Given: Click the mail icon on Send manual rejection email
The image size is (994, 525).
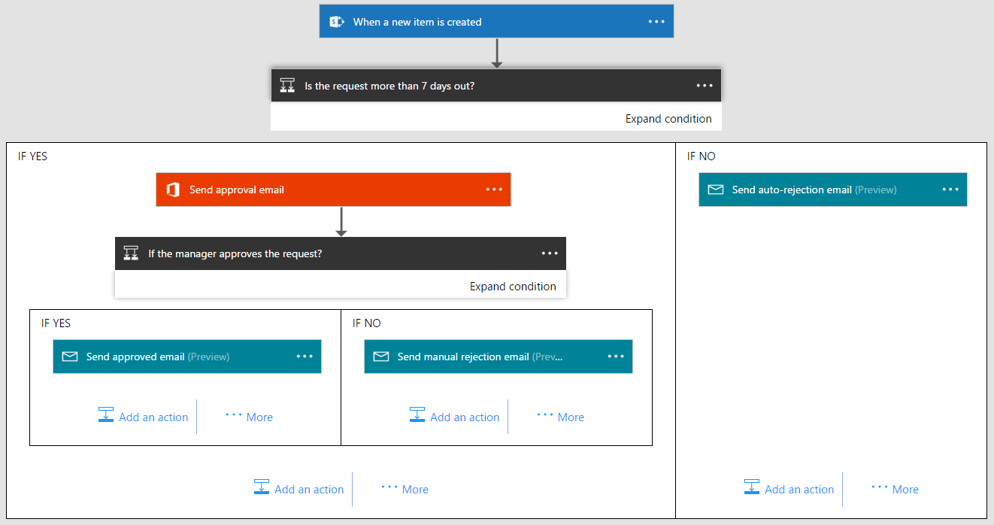Looking at the screenshot, I should [x=381, y=357].
